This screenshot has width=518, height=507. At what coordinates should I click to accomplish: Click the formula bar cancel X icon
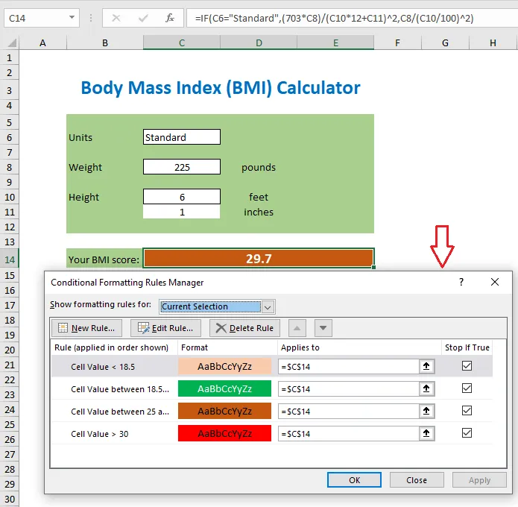point(116,18)
